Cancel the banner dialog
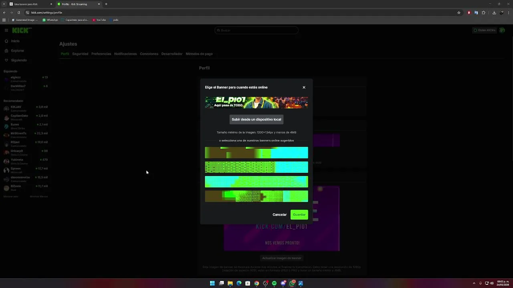This screenshot has width=513, height=288. (279, 214)
